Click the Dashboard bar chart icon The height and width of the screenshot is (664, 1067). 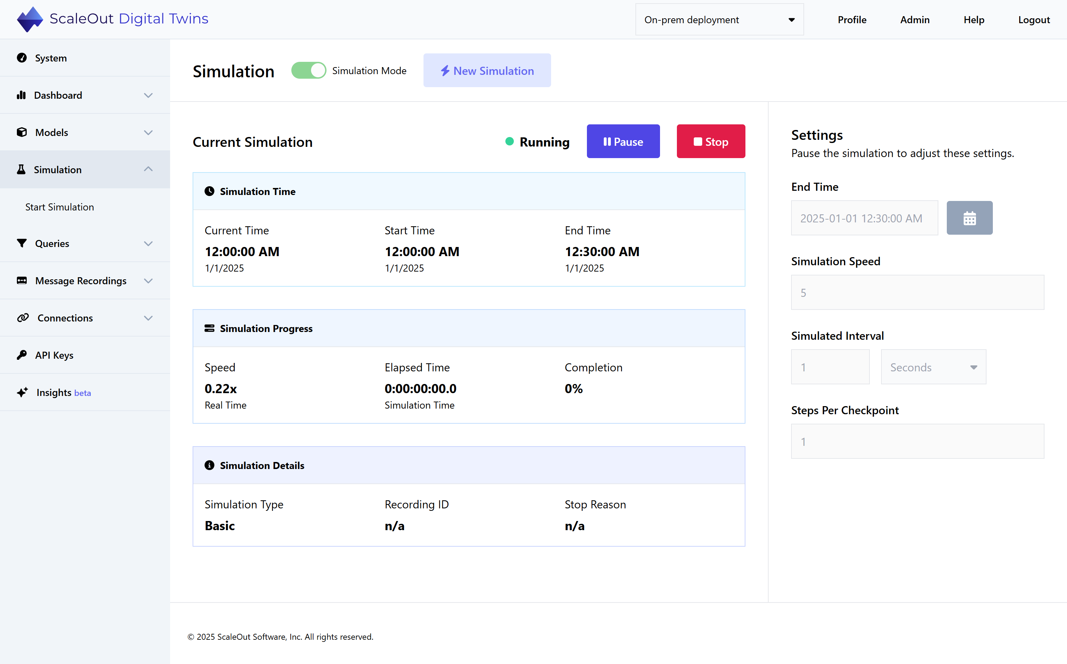tap(21, 95)
